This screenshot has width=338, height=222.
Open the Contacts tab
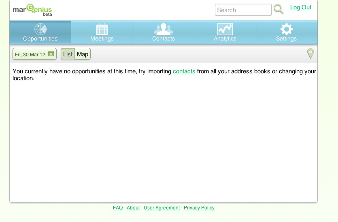click(164, 32)
